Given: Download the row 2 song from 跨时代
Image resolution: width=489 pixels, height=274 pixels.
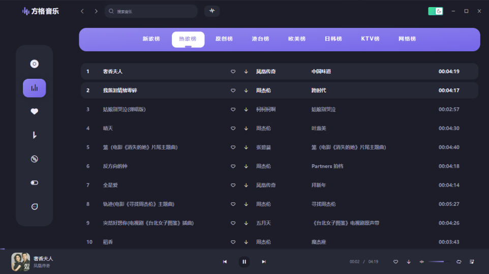Looking at the screenshot, I should 246,90.
